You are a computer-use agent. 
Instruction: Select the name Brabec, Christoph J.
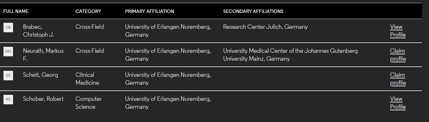coord(38,31)
